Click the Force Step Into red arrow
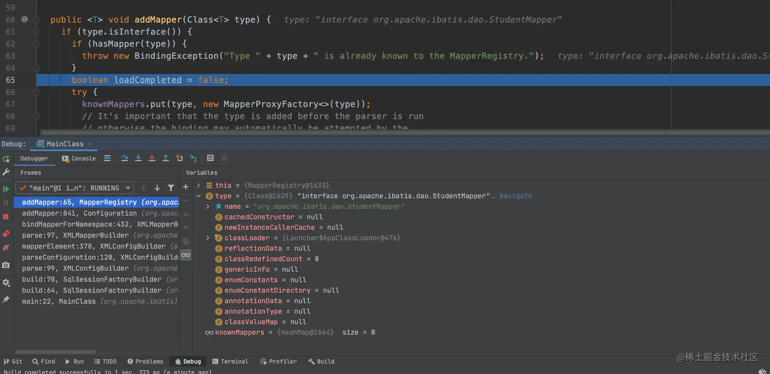The image size is (770, 374). tap(152, 159)
